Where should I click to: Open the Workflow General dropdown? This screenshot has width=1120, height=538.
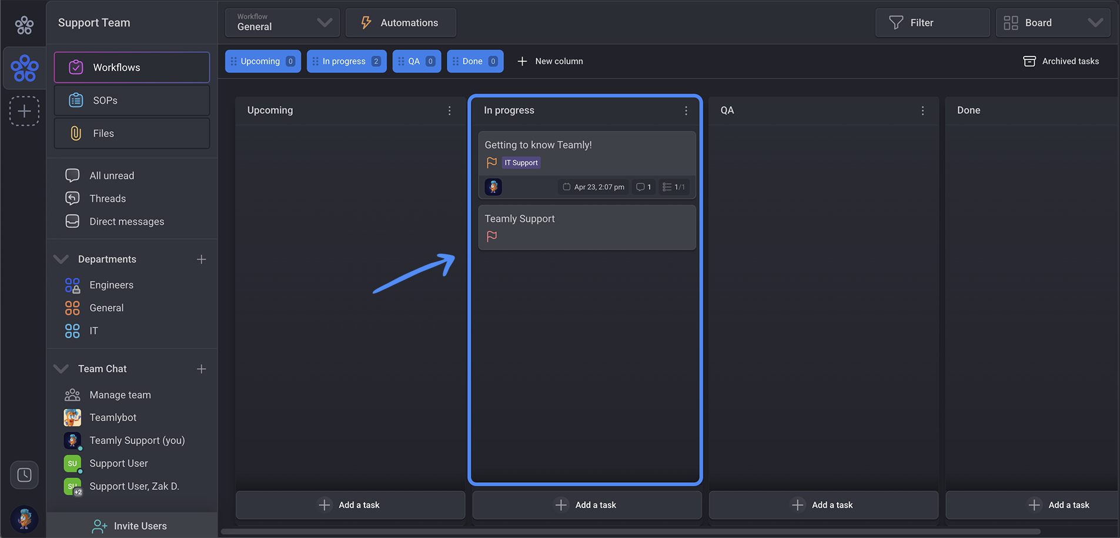[x=282, y=23]
